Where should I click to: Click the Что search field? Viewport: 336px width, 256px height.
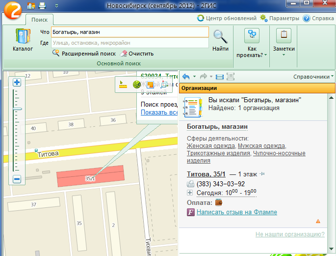[129, 32]
